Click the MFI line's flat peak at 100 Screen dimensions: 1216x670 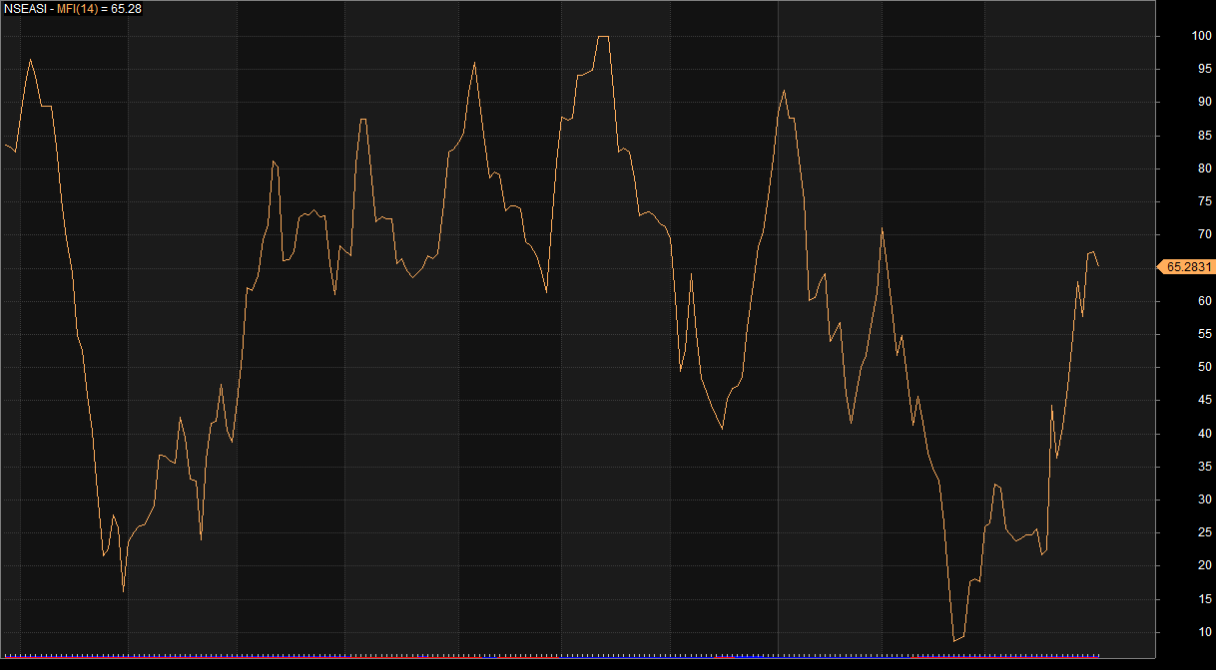(x=603, y=37)
